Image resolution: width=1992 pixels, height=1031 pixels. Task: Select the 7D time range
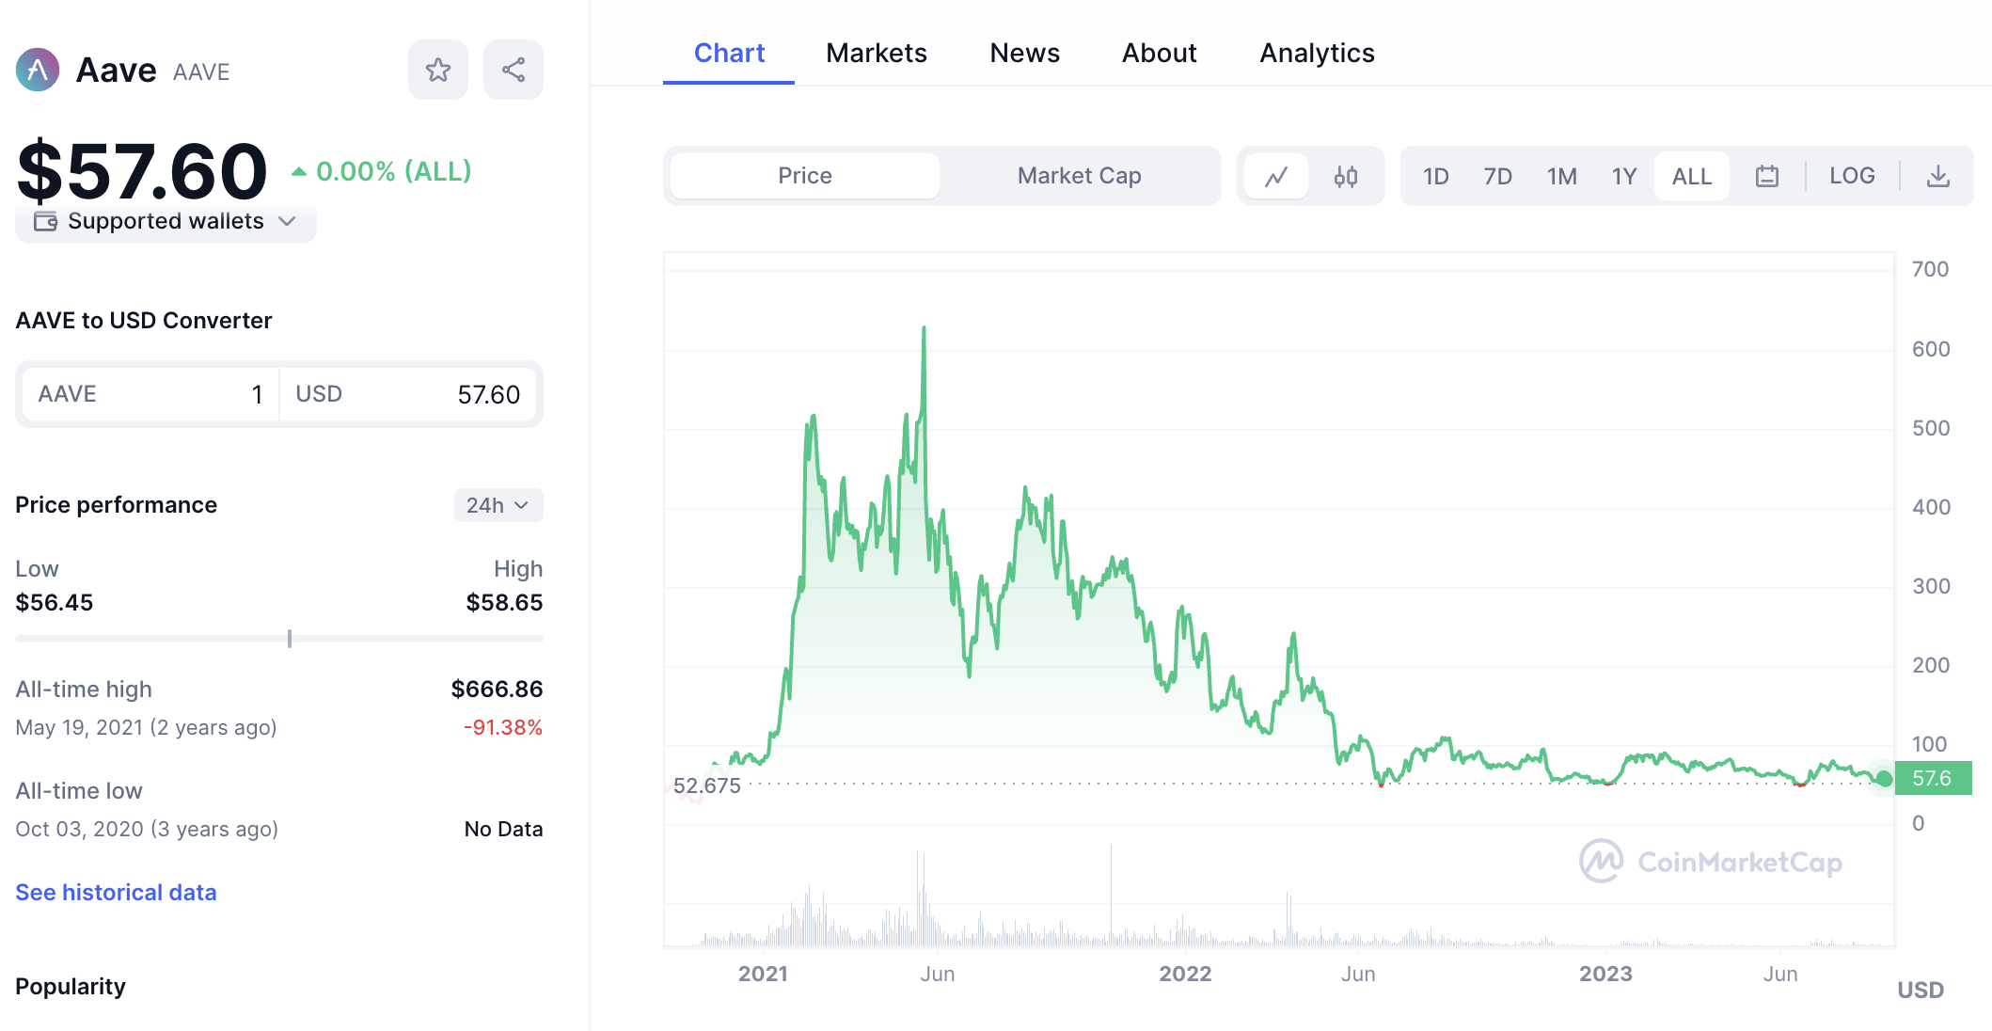coord(1497,176)
